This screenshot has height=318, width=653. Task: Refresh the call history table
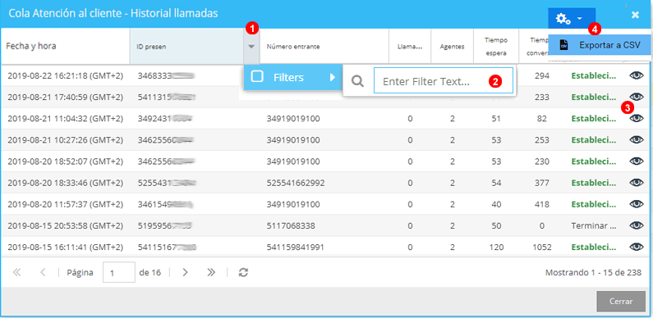243,272
